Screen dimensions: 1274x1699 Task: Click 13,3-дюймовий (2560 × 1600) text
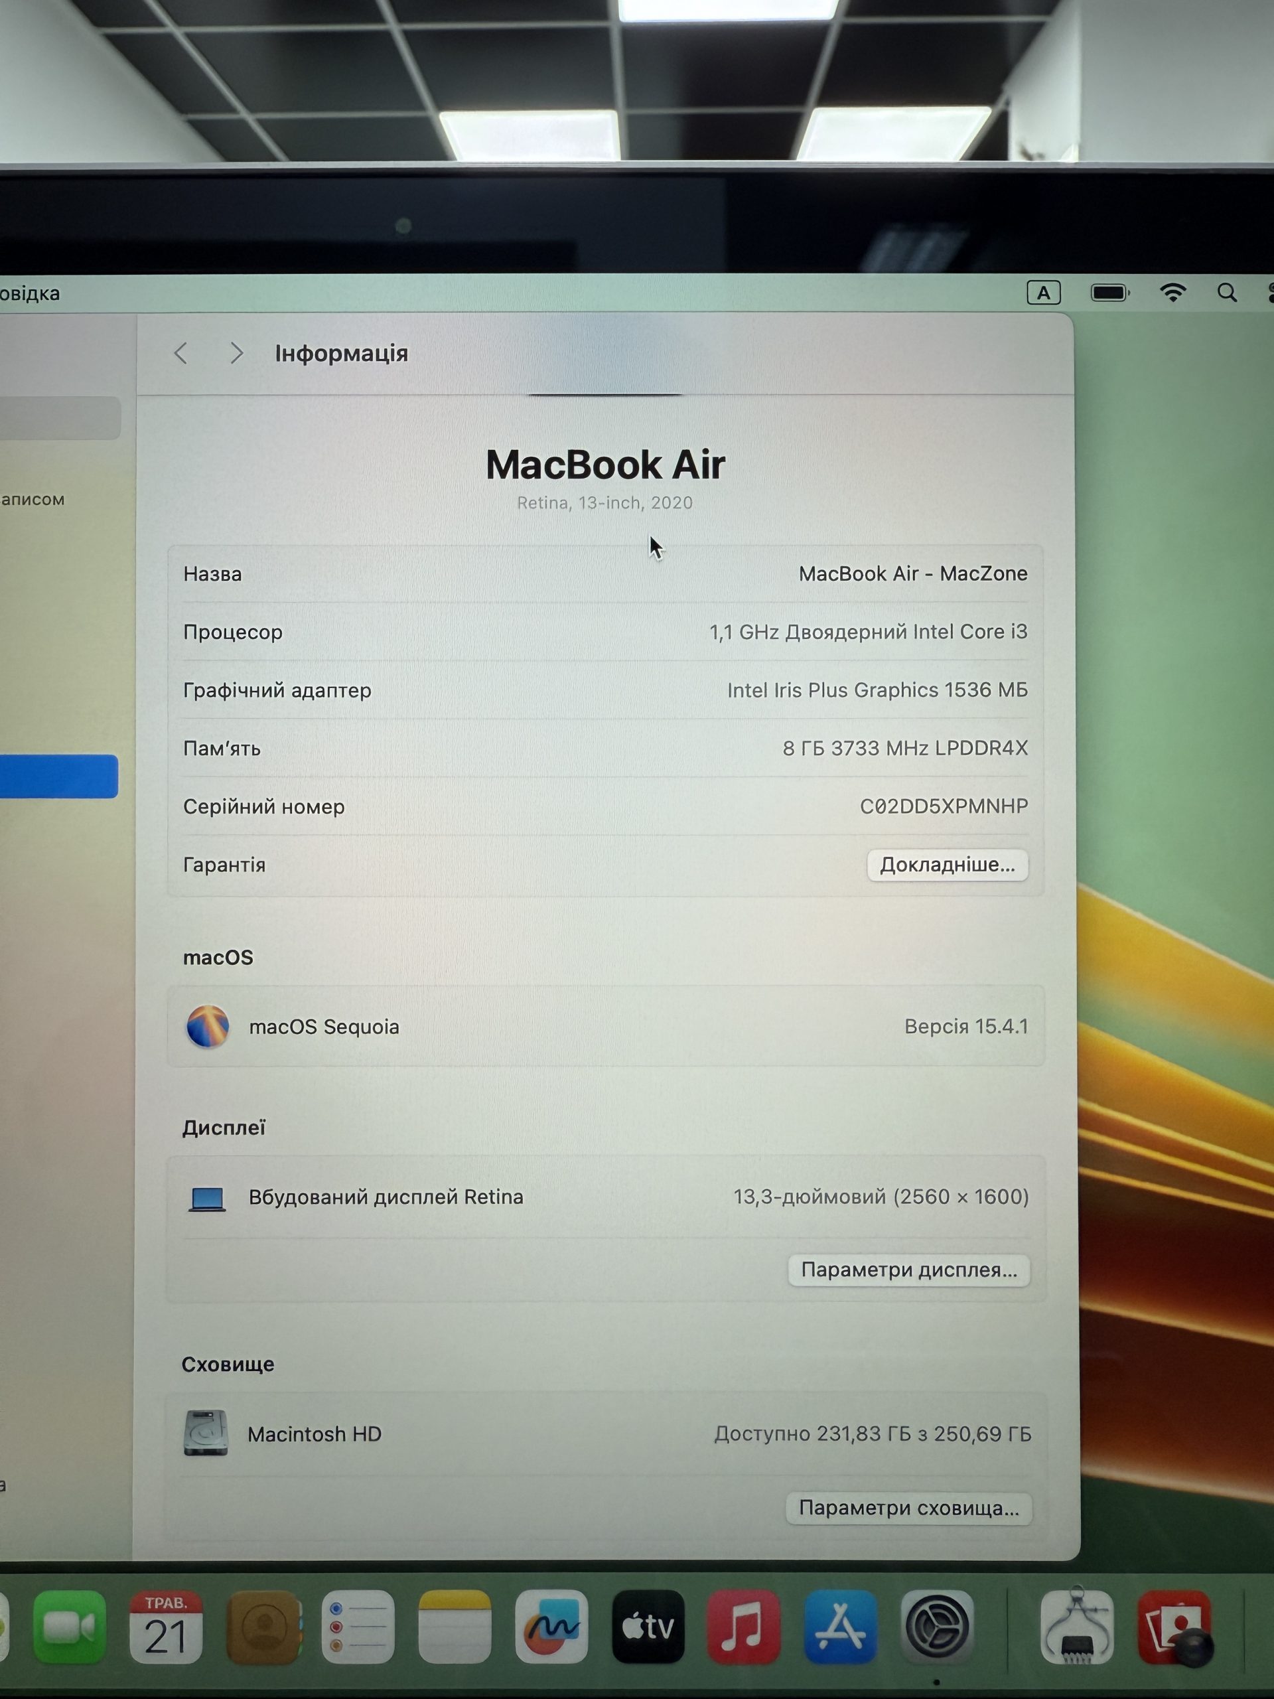[x=881, y=1197]
